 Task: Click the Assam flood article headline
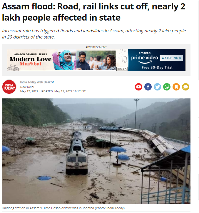pos(93,12)
